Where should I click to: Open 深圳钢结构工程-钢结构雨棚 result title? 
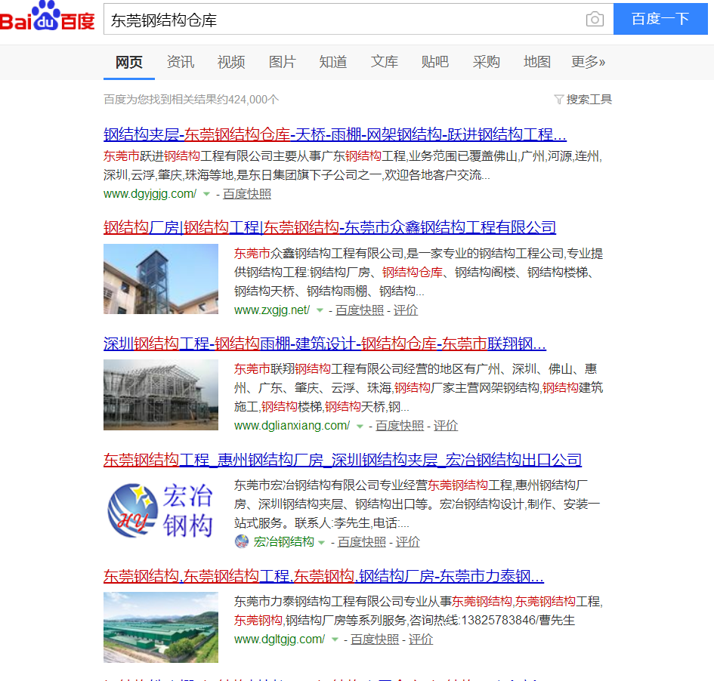[325, 344]
